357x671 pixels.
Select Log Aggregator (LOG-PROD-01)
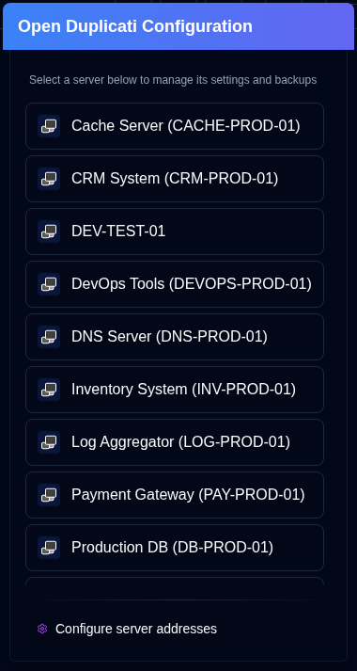[x=175, y=441]
